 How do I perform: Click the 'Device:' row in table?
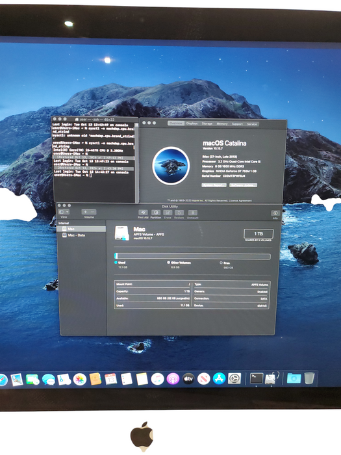click(x=231, y=305)
